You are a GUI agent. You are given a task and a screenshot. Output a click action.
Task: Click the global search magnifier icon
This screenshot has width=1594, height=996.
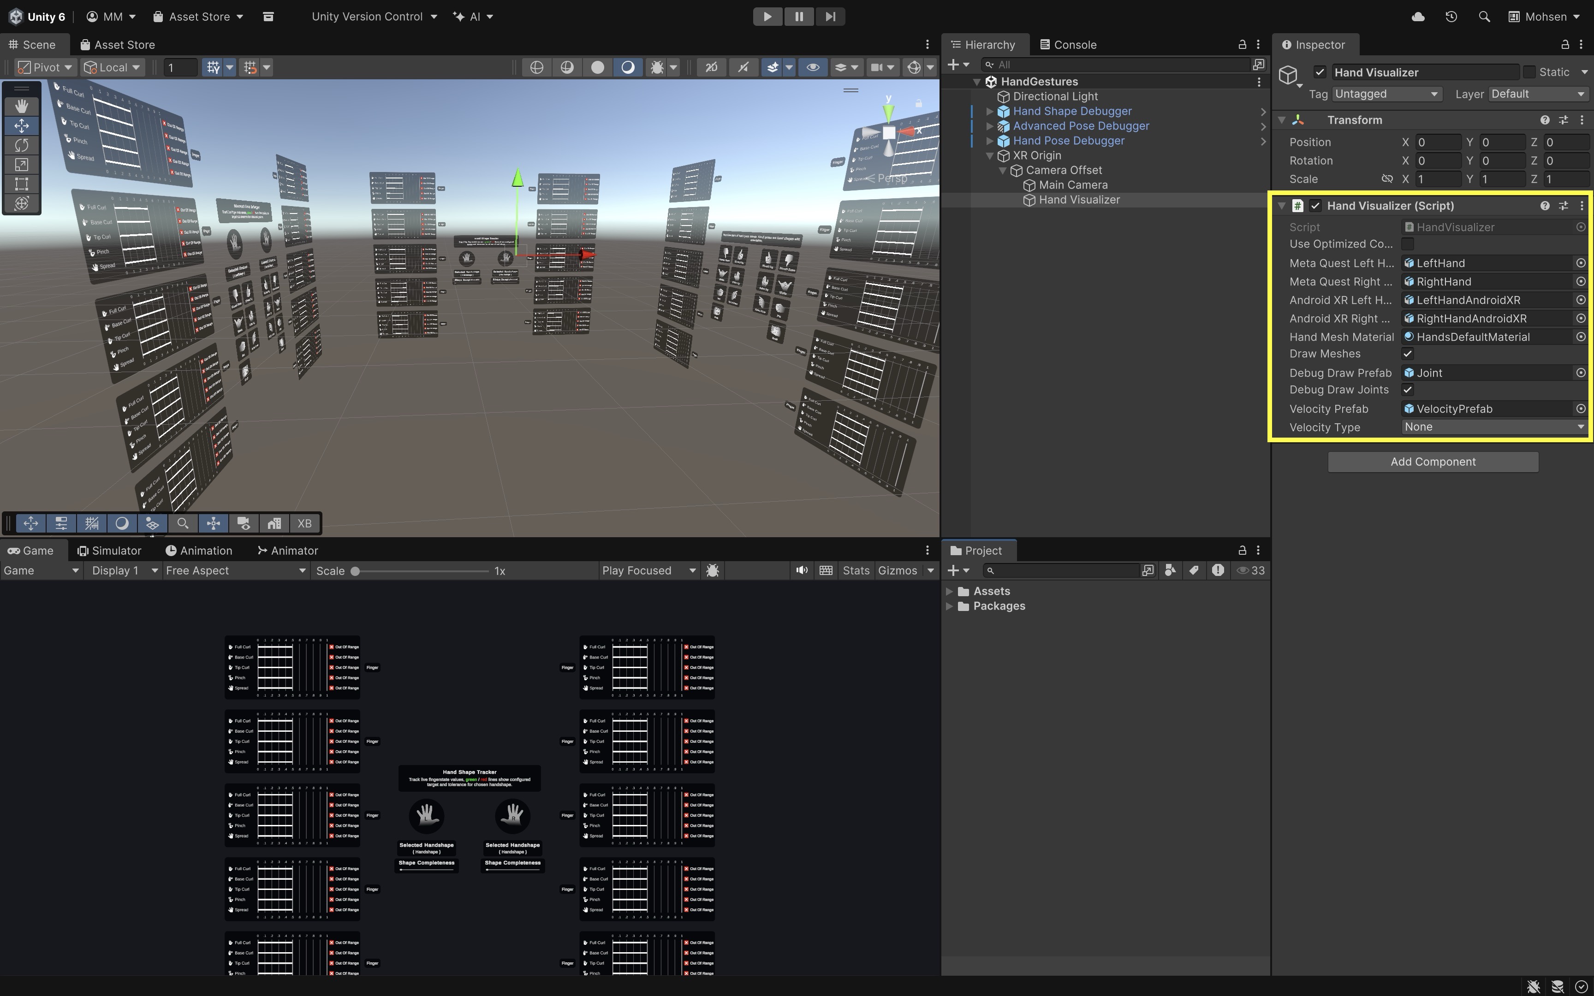pos(1484,17)
